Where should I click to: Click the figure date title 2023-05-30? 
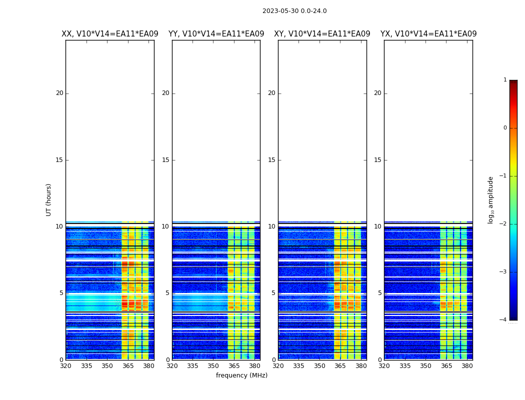pos(294,11)
